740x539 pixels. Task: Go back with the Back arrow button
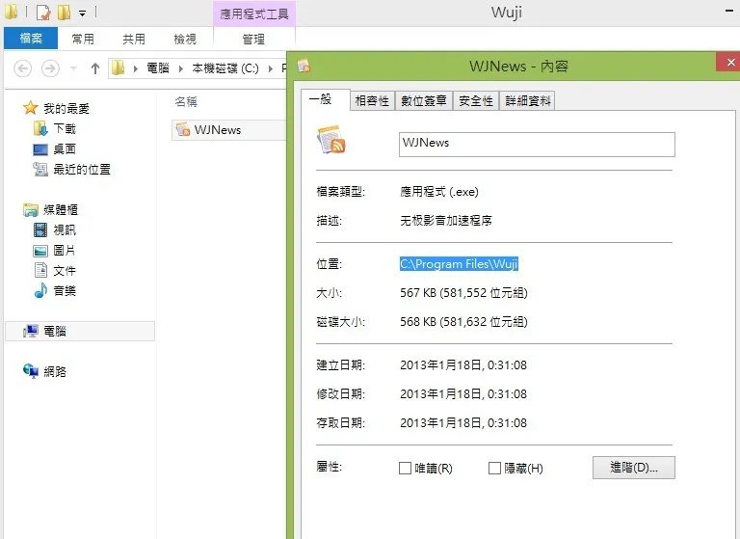click(23, 68)
